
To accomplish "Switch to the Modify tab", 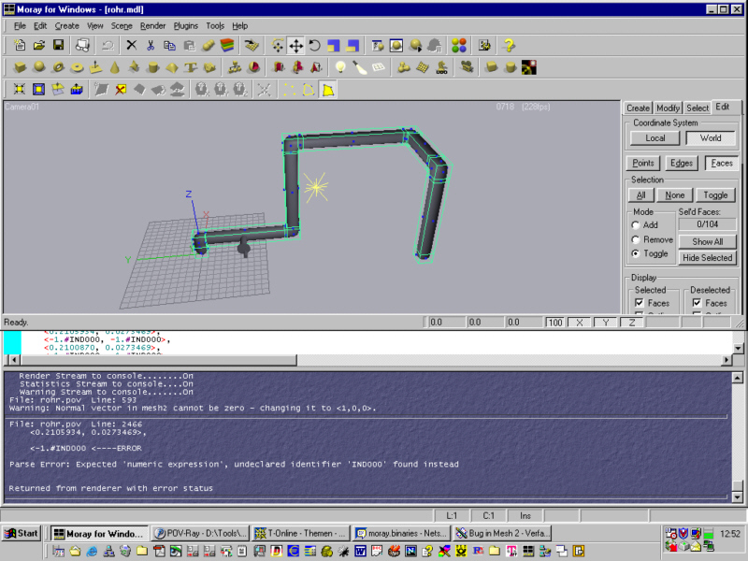I will 668,108.
